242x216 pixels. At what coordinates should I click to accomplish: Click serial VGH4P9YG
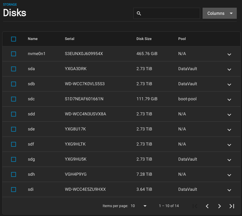[76, 174]
